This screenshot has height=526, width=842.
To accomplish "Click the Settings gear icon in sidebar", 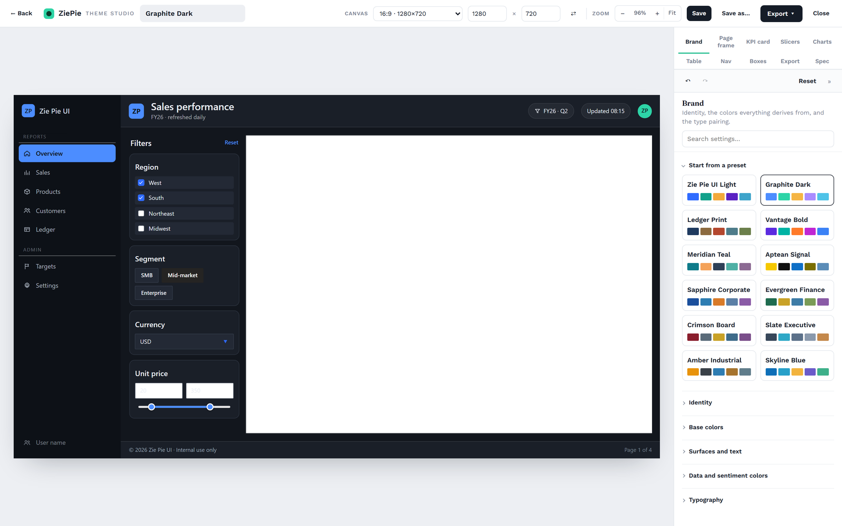I will [x=27, y=285].
